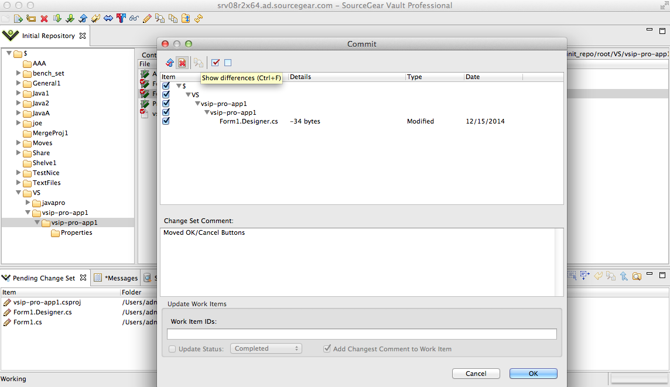Select Form1.cs in Pending Change Set list

pyautogui.click(x=28, y=322)
